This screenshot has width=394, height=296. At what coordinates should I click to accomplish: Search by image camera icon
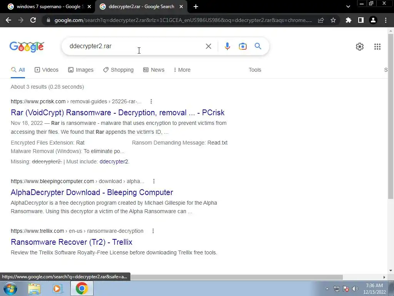pos(242,46)
